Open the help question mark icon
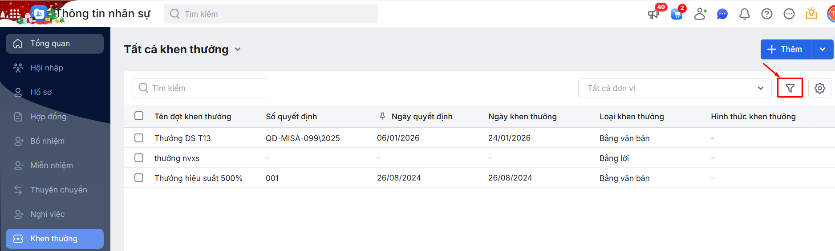 [766, 14]
